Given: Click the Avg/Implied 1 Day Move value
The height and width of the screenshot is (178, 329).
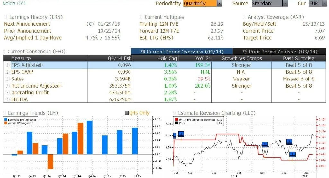Looking at the screenshot, I should (x=102, y=38).
